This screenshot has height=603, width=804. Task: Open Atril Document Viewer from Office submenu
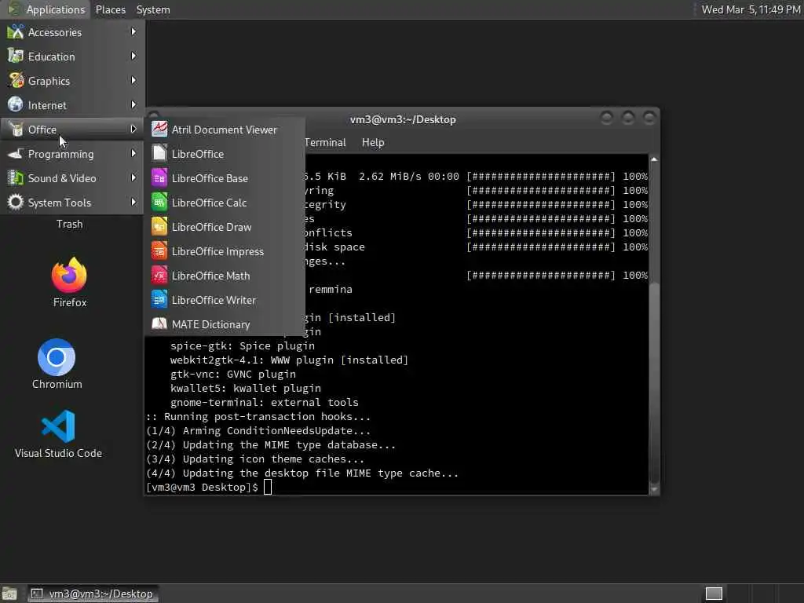pyautogui.click(x=225, y=130)
